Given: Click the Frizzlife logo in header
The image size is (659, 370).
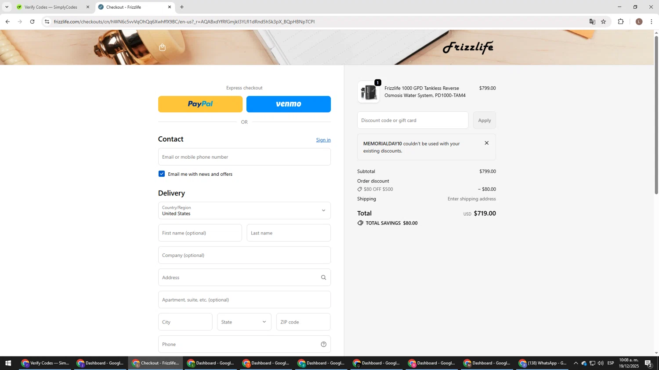Looking at the screenshot, I should click(468, 47).
